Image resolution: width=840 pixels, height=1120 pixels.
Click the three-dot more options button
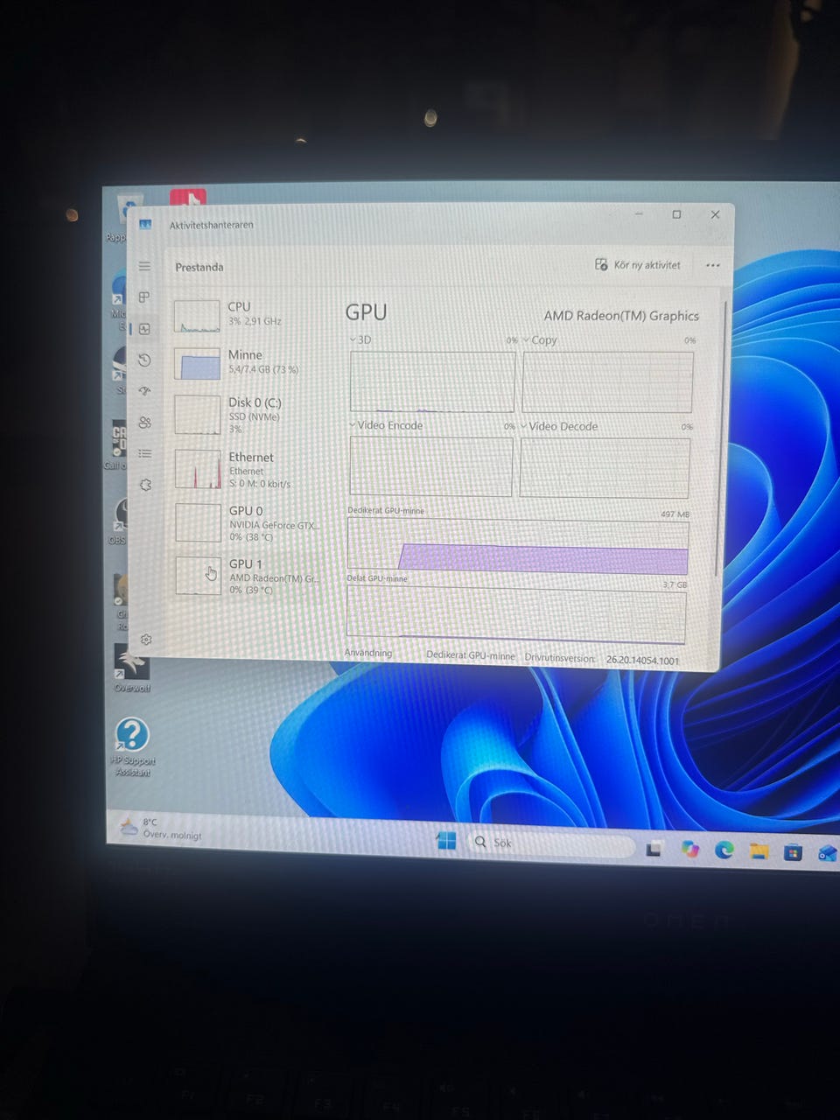pos(713,265)
